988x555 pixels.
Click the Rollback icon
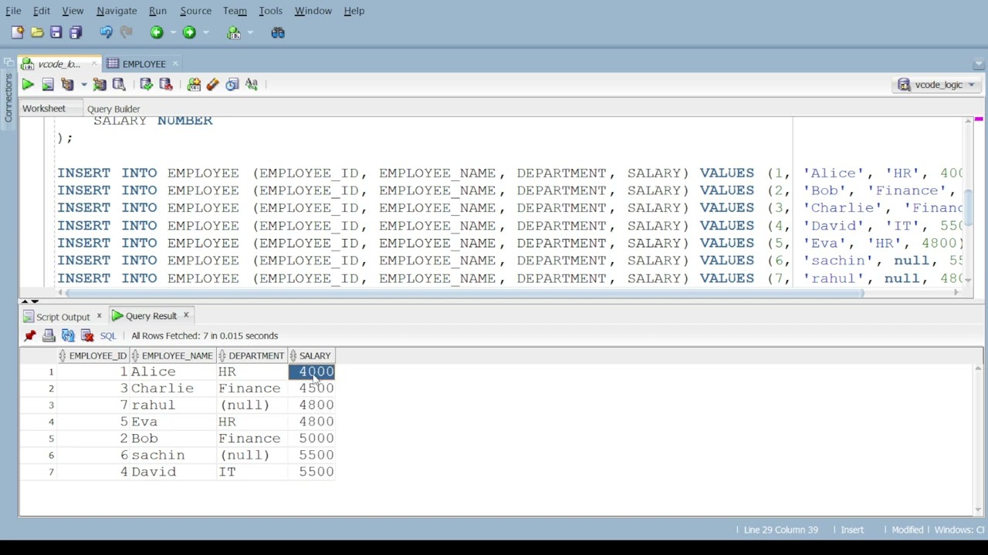tap(165, 85)
